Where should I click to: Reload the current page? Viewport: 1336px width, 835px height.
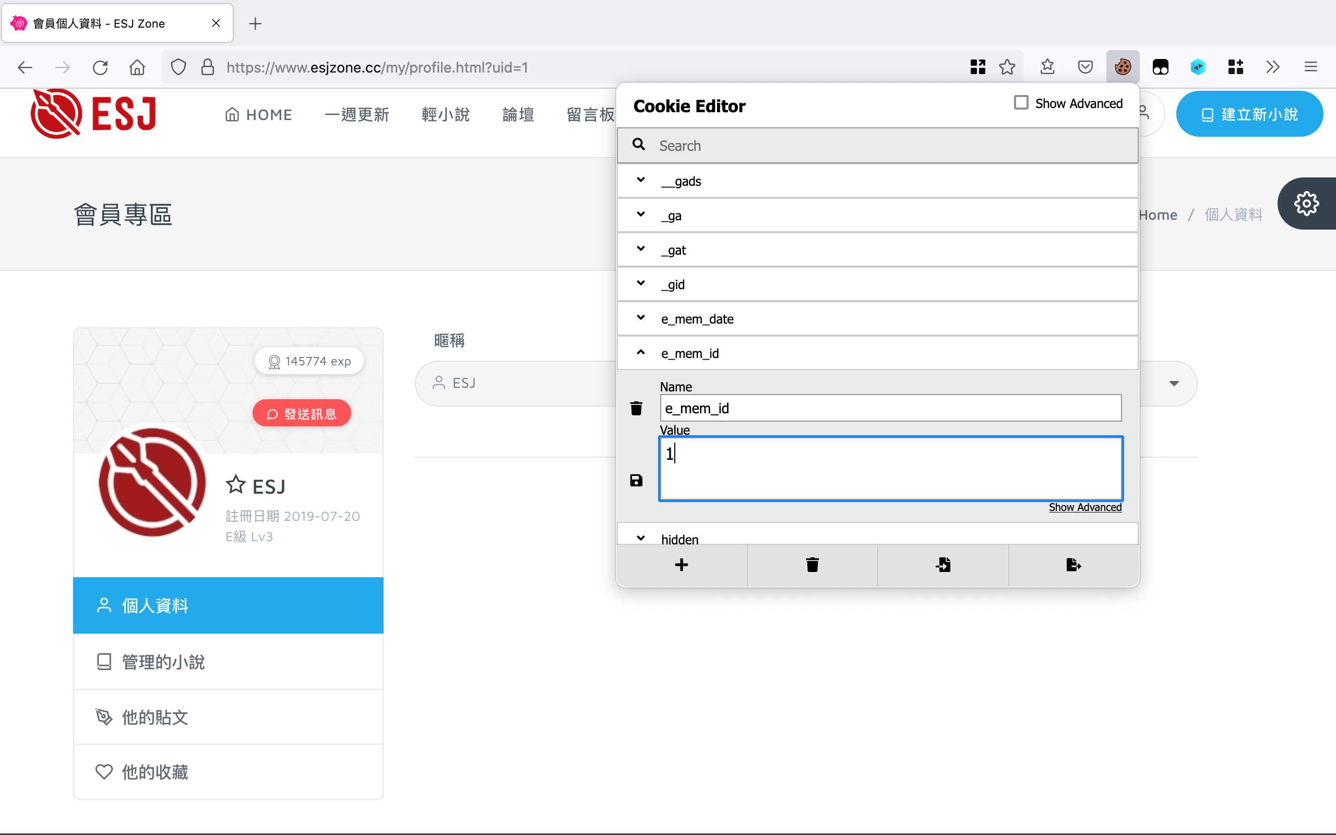click(x=100, y=67)
